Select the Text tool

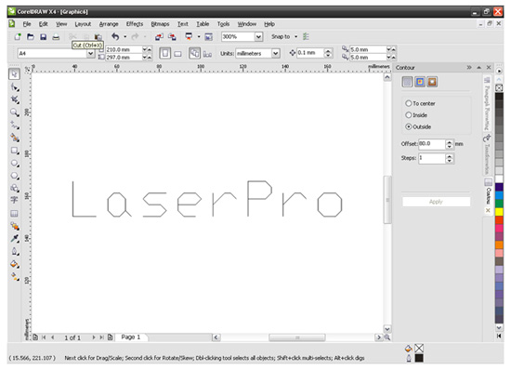click(x=14, y=200)
